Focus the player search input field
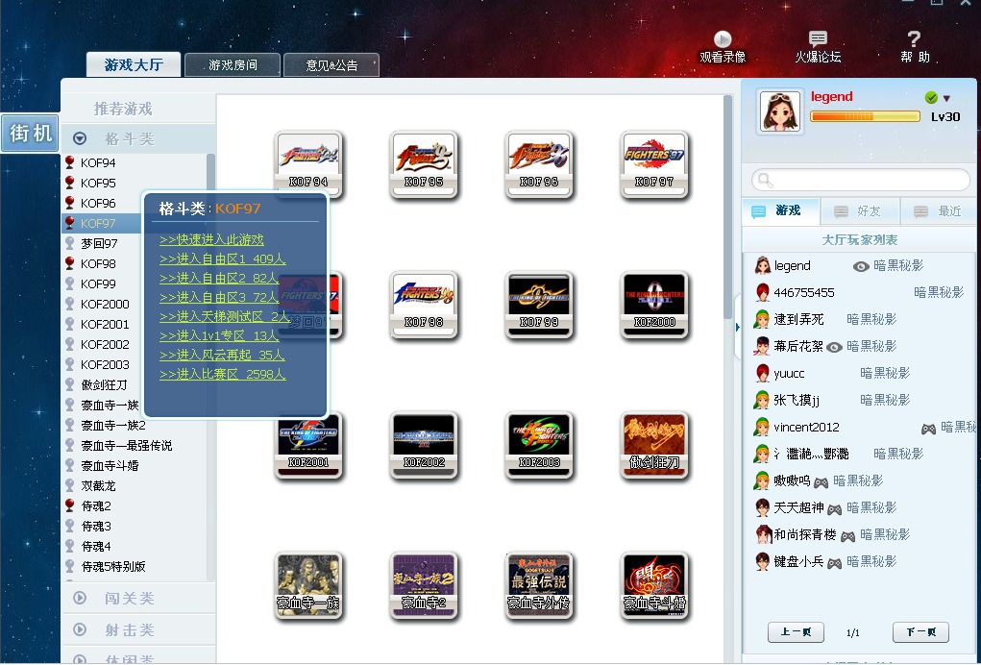The width and height of the screenshot is (981, 665). pos(861,180)
